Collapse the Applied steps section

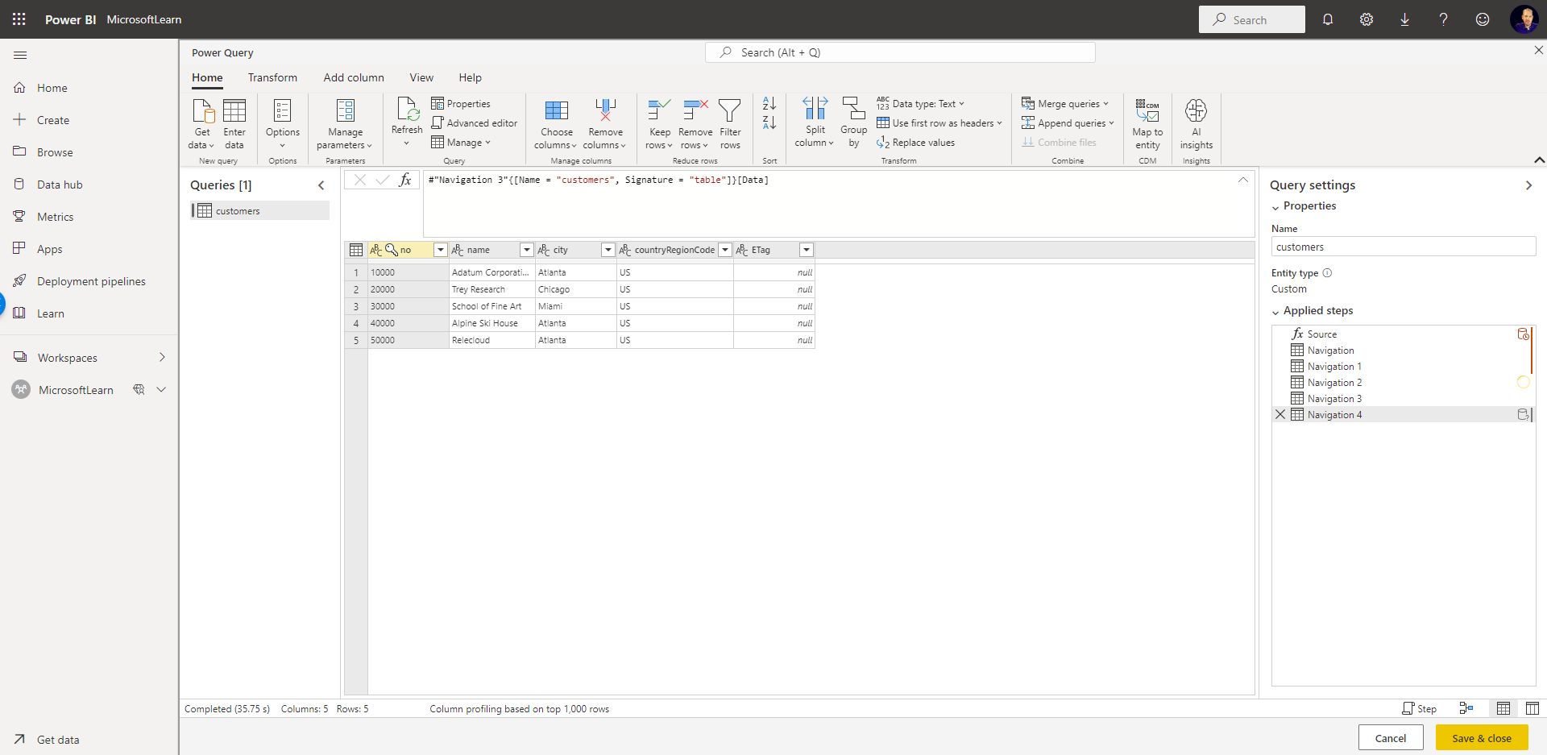coord(1275,312)
